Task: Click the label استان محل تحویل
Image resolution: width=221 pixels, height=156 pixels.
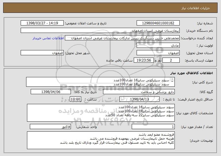Action: pos(199,53)
